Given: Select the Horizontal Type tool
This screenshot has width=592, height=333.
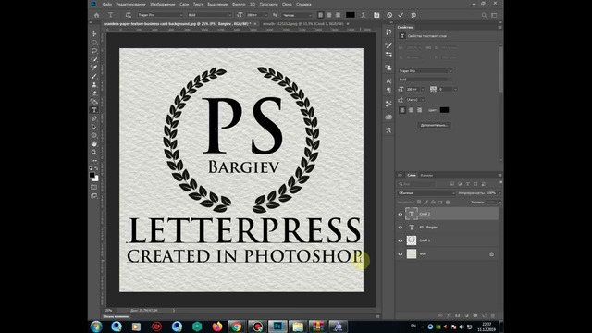Looking at the screenshot, I should [94, 110].
